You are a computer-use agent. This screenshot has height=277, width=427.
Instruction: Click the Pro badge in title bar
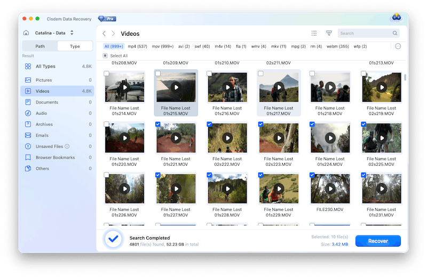[107, 19]
